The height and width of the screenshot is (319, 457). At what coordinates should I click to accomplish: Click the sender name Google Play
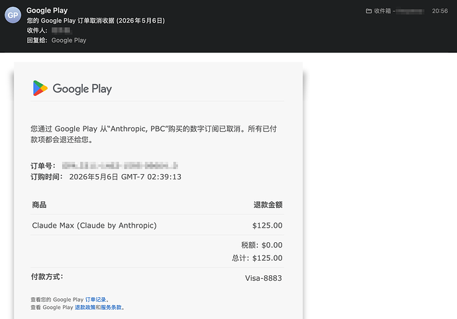(47, 11)
